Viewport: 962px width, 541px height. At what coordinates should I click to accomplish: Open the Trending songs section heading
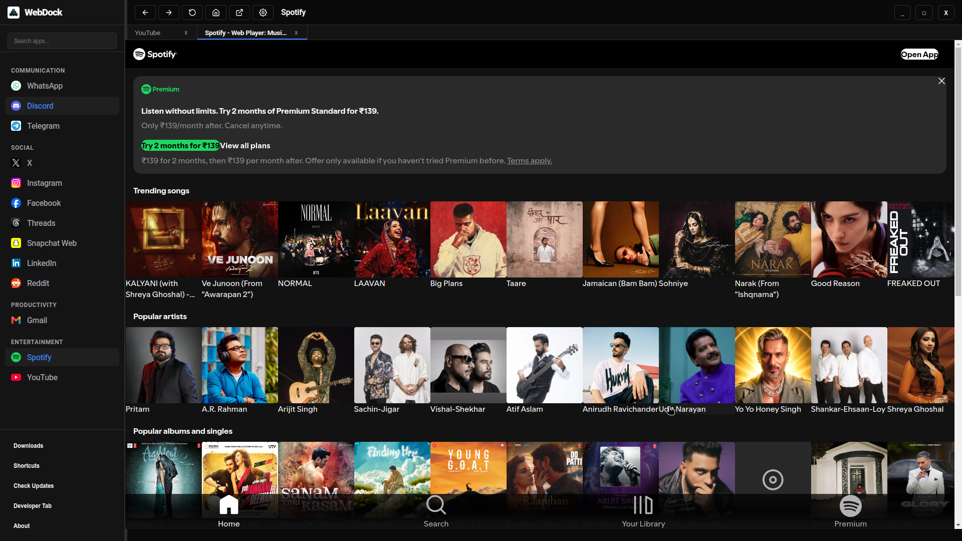[161, 191]
